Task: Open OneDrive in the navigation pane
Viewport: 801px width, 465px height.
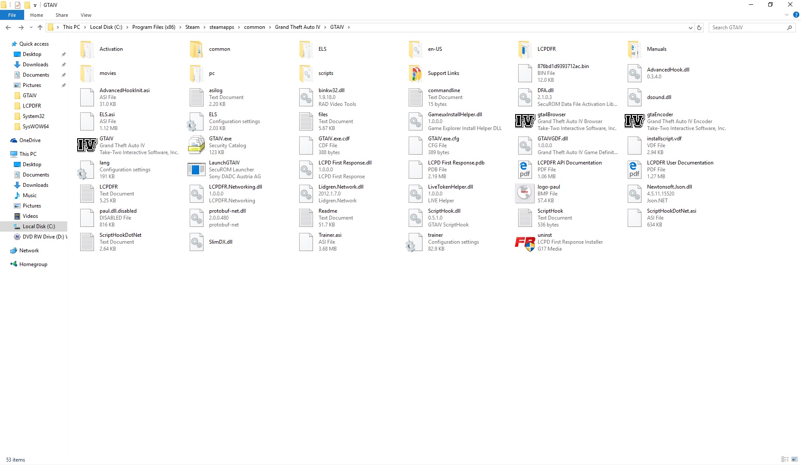Action: 30,140
